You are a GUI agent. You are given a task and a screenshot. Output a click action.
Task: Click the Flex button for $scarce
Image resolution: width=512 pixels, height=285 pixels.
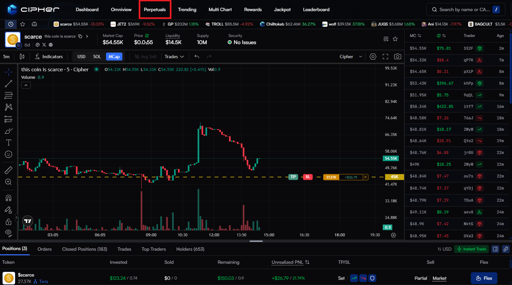[x=484, y=278]
